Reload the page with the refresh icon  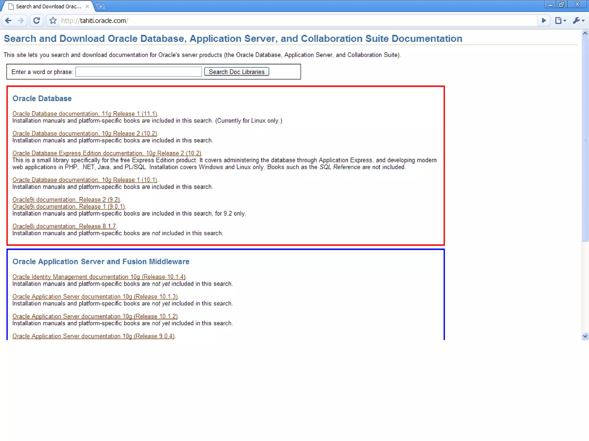click(x=37, y=21)
